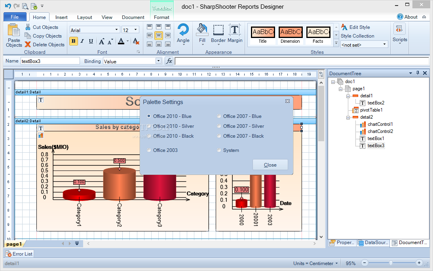
Task: Open DocumentTree panel options arrow
Action: [x=410, y=73]
